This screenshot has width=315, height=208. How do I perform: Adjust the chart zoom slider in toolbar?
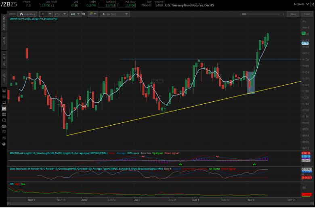click(261, 14)
